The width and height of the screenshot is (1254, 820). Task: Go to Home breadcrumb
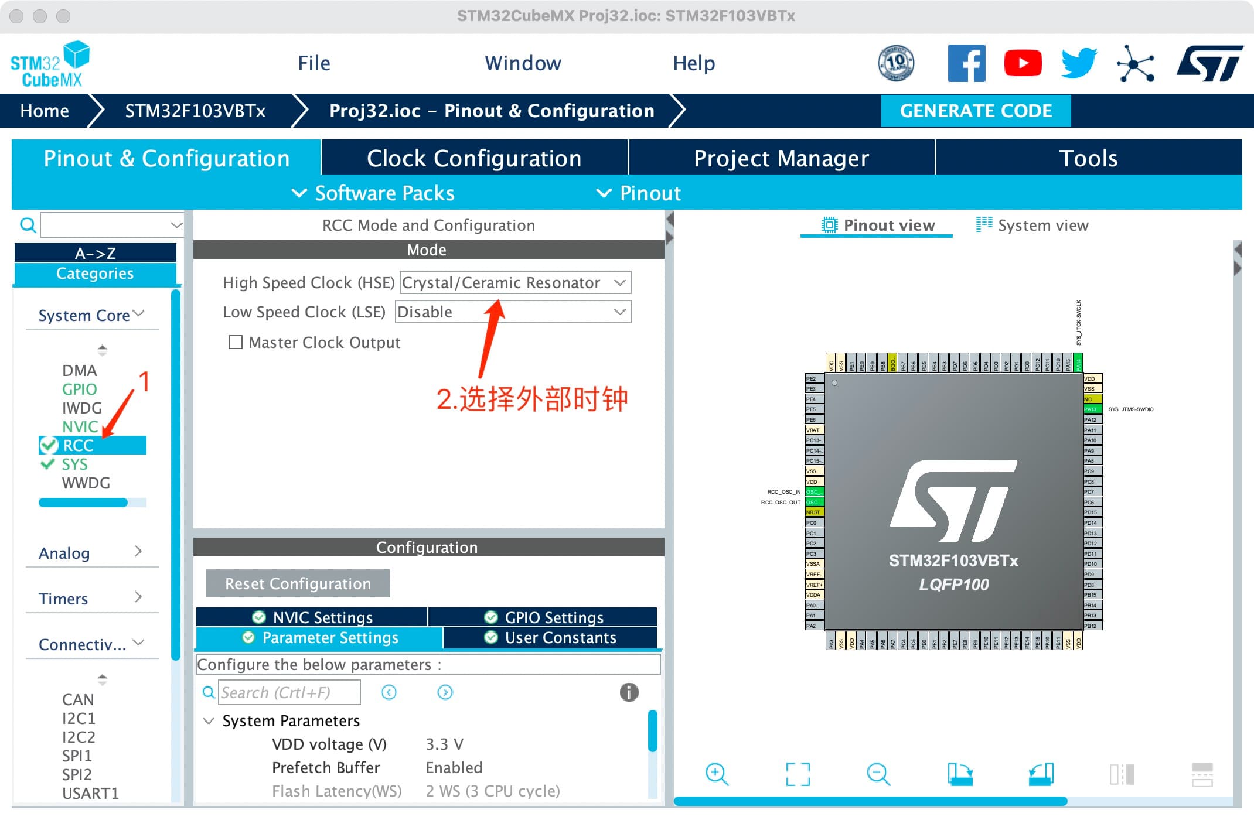tap(45, 111)
